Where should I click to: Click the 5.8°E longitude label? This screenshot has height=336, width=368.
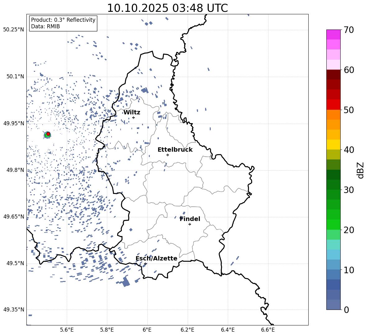click(x=107, y=330)
